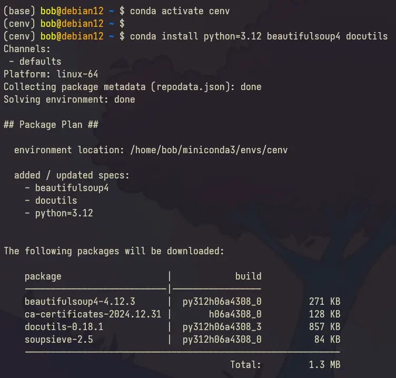Click the "(base)" environment prefix
The width and height of the screenshot is (396, 378).
point(19,10)
